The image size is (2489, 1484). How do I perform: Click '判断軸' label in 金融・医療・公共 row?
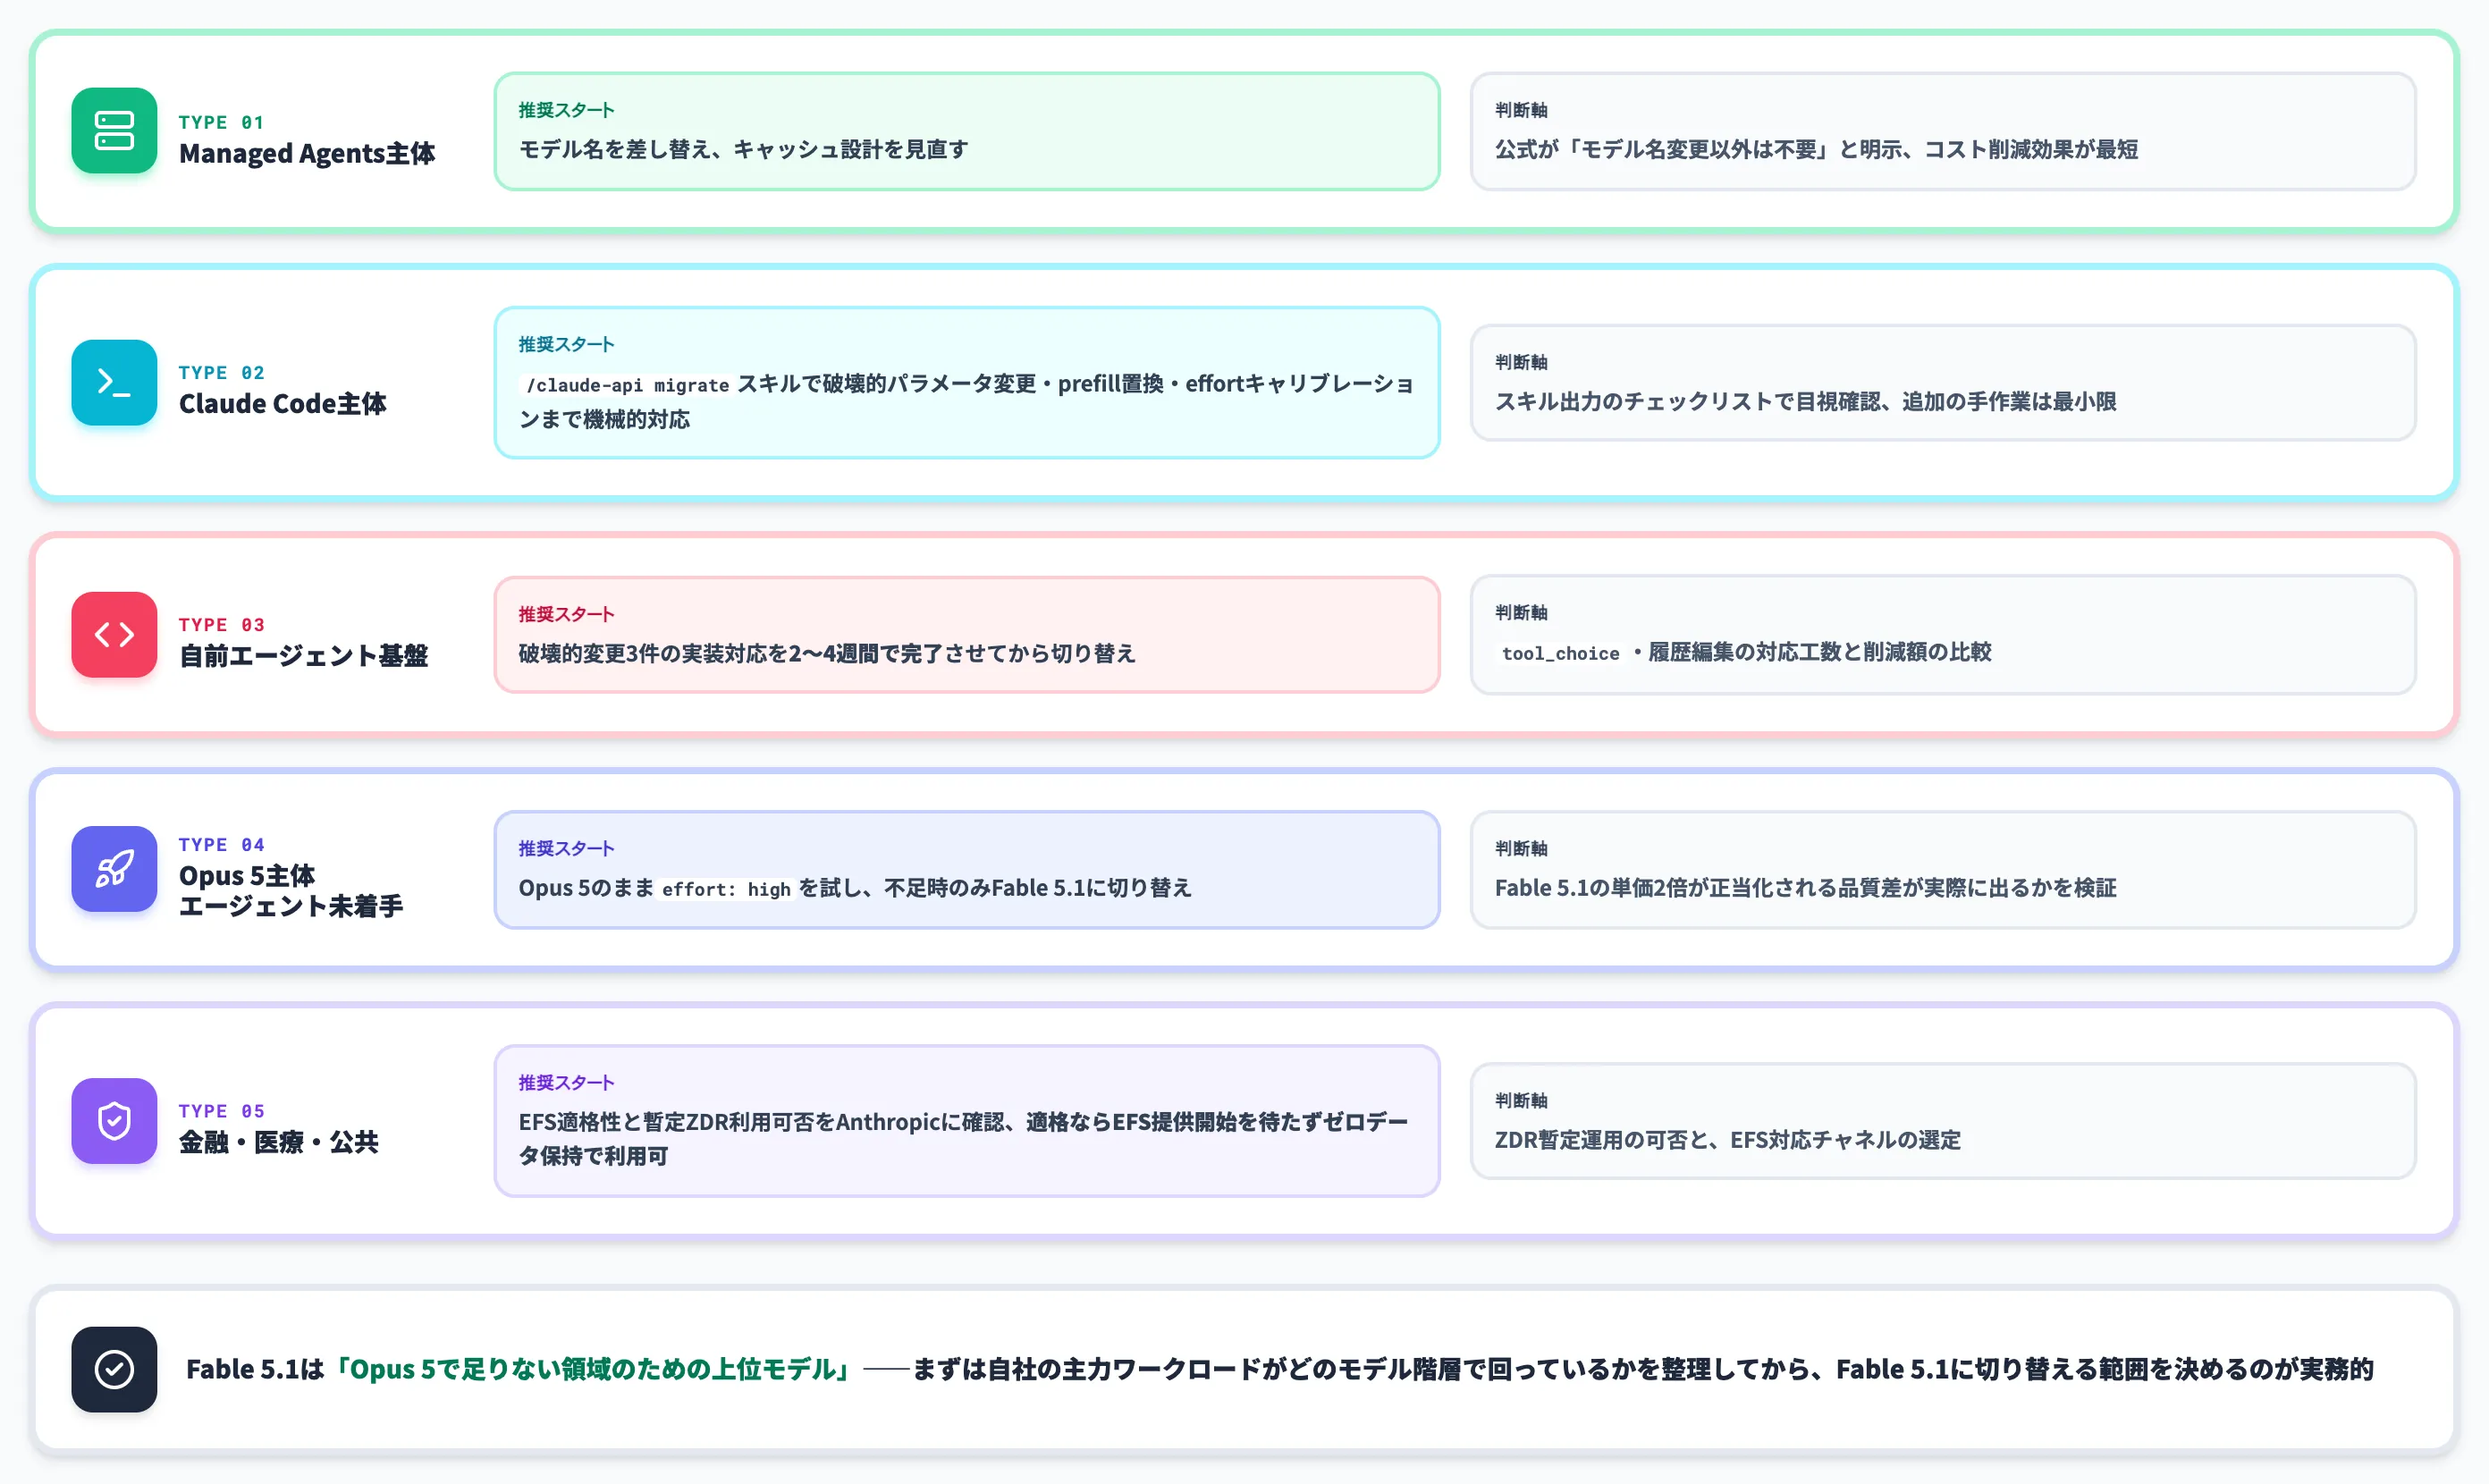(1521, 1100)
